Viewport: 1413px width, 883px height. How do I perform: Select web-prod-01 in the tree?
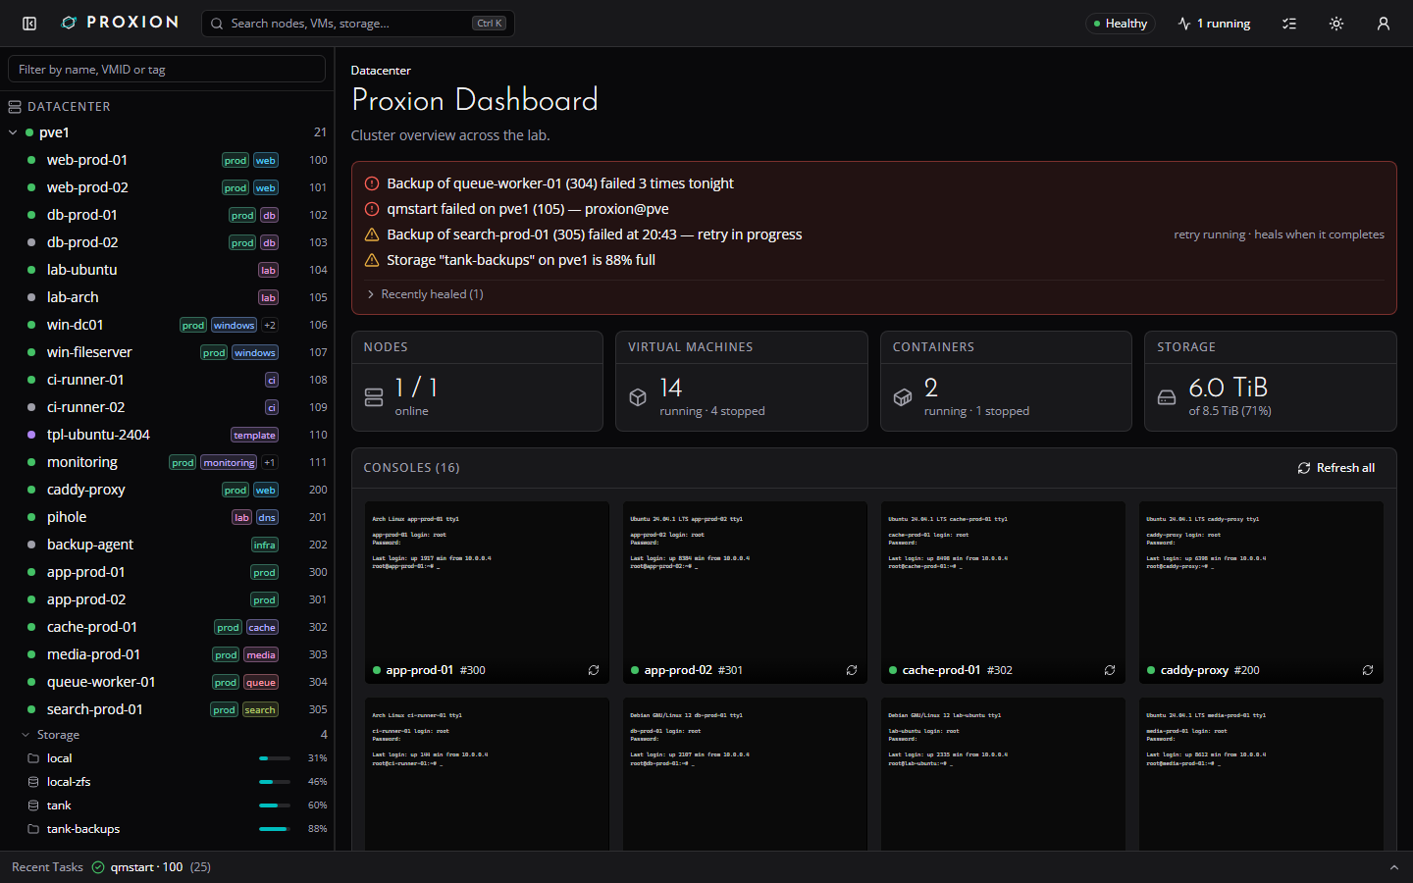[167, 160]
